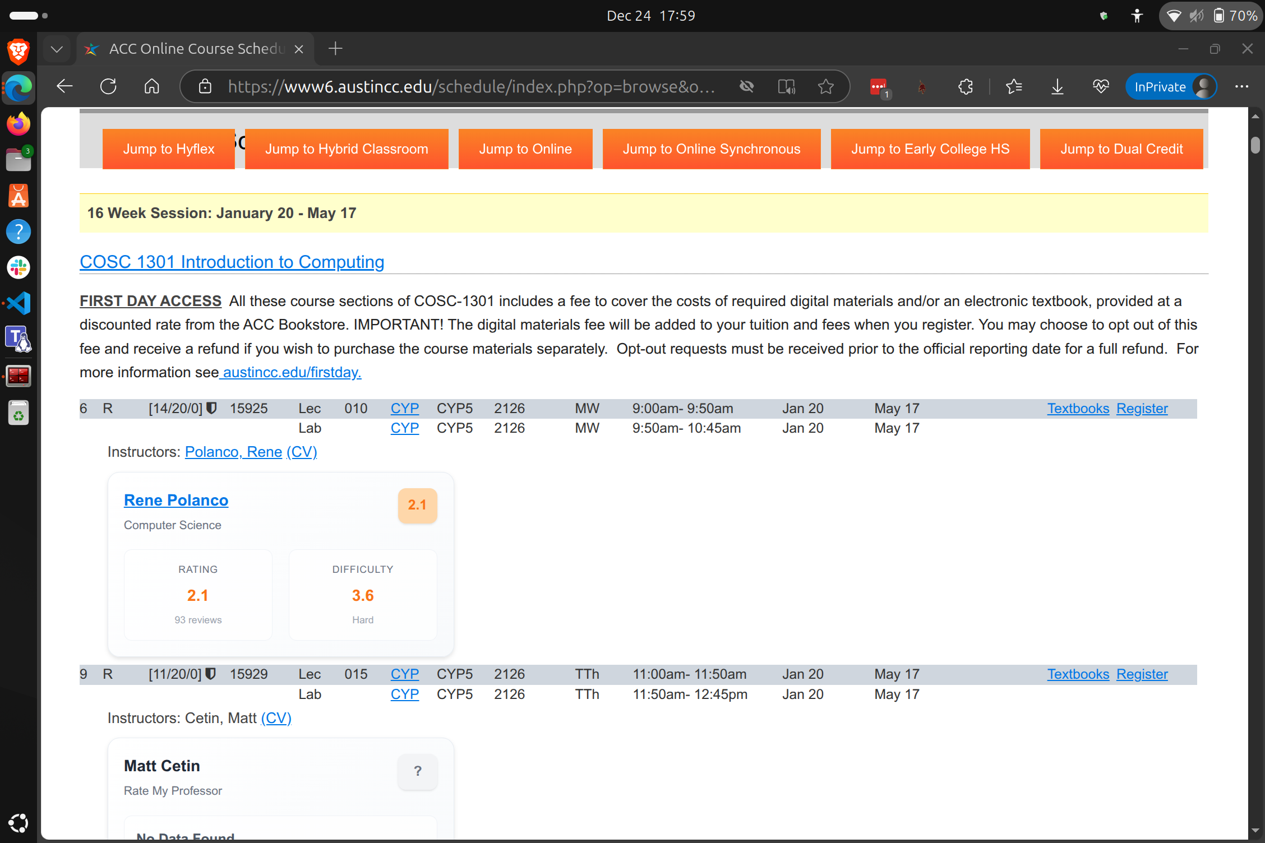Image resolution: width=1265 pixels, height=843 pixels.
Task: Open the tab search chevron dropdown
Action: pyautogui.click(x=57, y=49)
